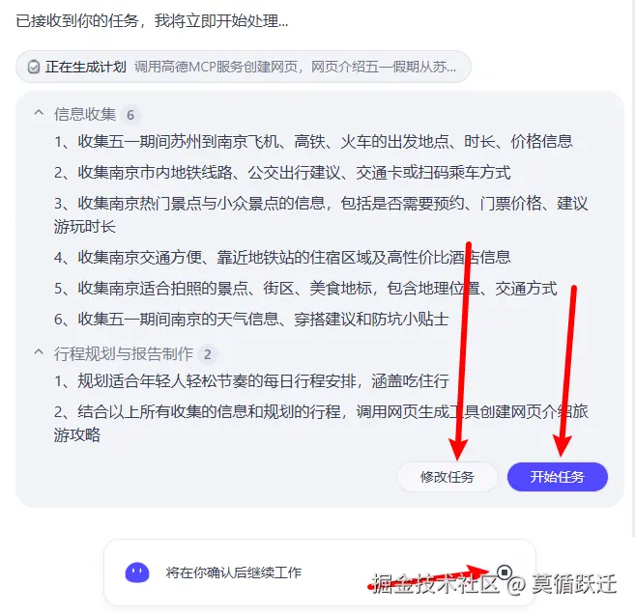Click the count badge 2 next to 行程规划与报告制作
The height and width of the screenshot is (614, 635).
208,354
